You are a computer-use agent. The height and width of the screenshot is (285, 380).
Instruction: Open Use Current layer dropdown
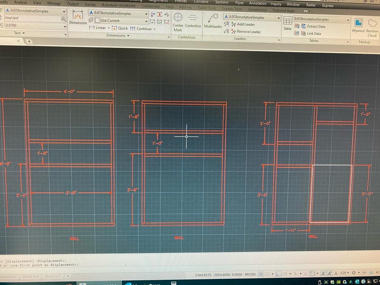coord(146,21)
